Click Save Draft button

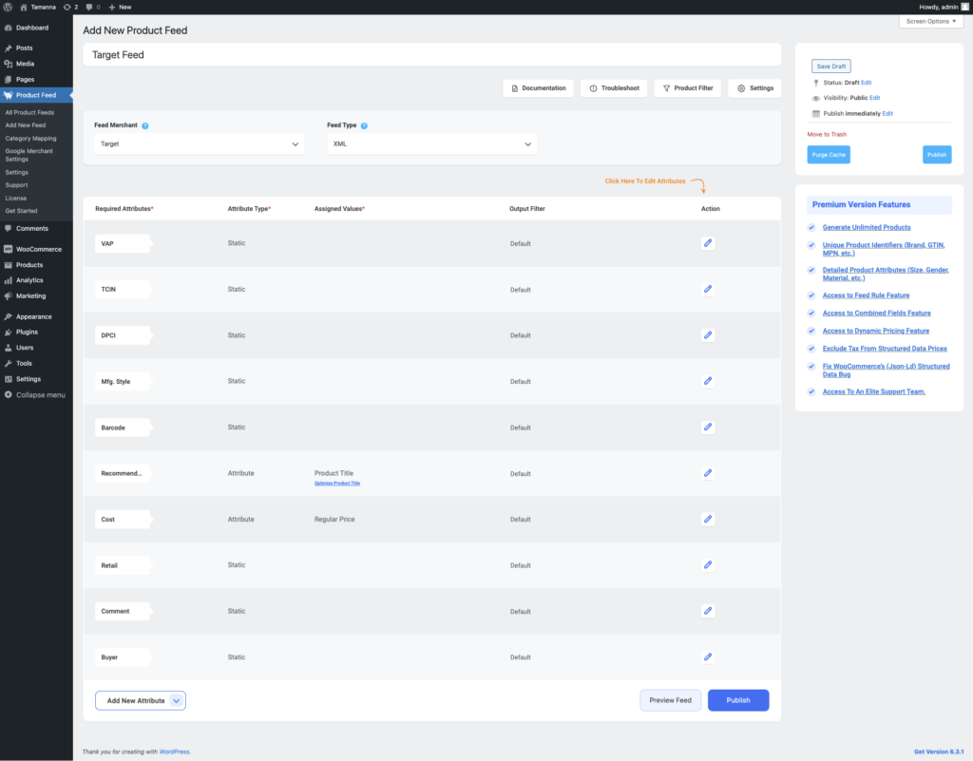click(x=830, y=67)
